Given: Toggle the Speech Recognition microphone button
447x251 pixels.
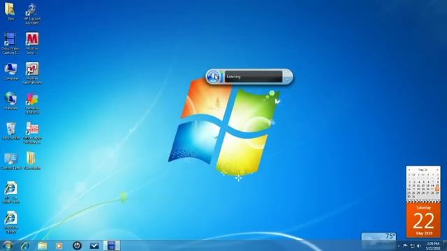Looking at the screenshot, I should 213,77.
